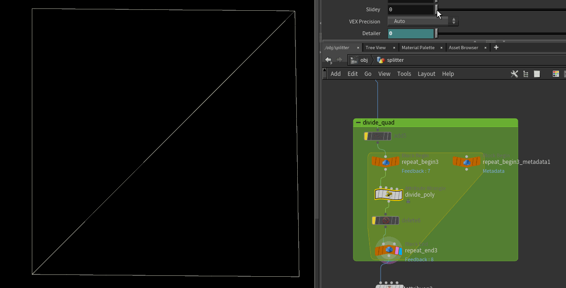Viewport: 566px width, 288px height.
Task: Open the Layout menu
Action: pos(426,74)
